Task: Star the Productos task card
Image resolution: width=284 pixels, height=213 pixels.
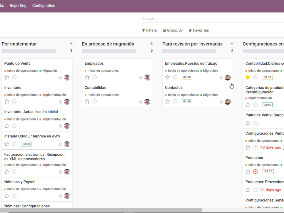Action: pyautogui.click(x=248, y=172)
